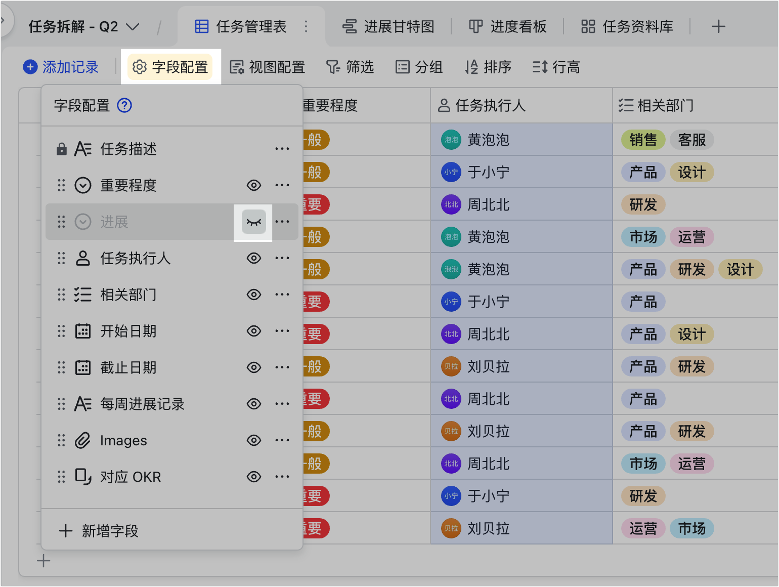Open more options for 相关部门 field
This screenshot has height=587, width=779.
click(282, 295)
